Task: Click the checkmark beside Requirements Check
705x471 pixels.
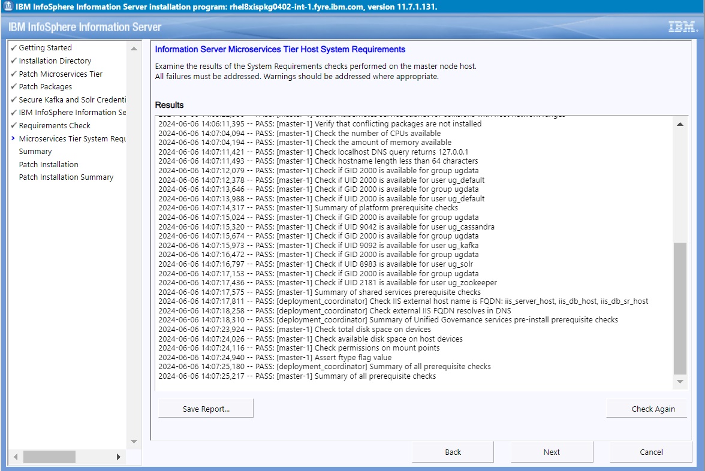Action: (x=13, y=125)
